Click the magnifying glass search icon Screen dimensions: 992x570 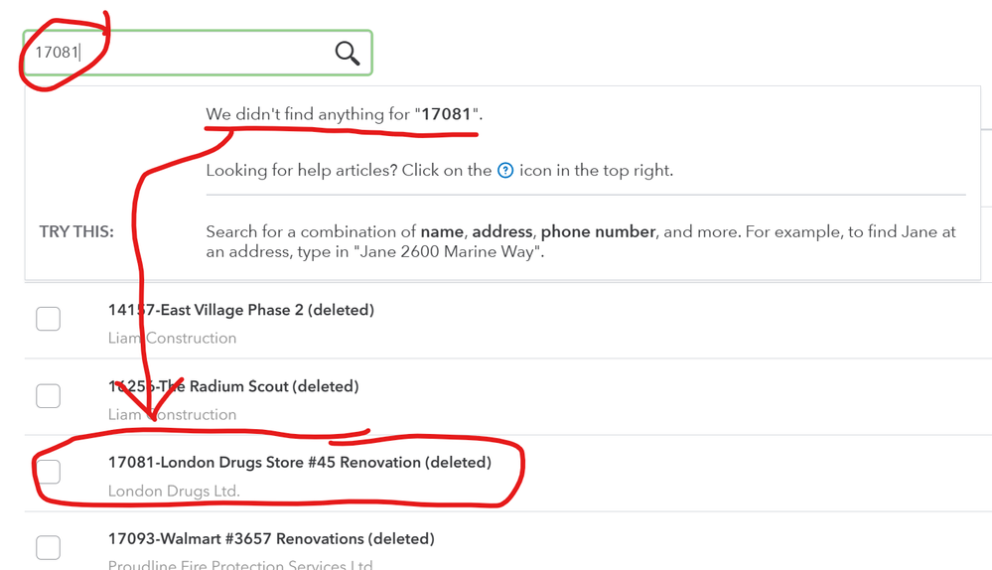tap(347, 53)
